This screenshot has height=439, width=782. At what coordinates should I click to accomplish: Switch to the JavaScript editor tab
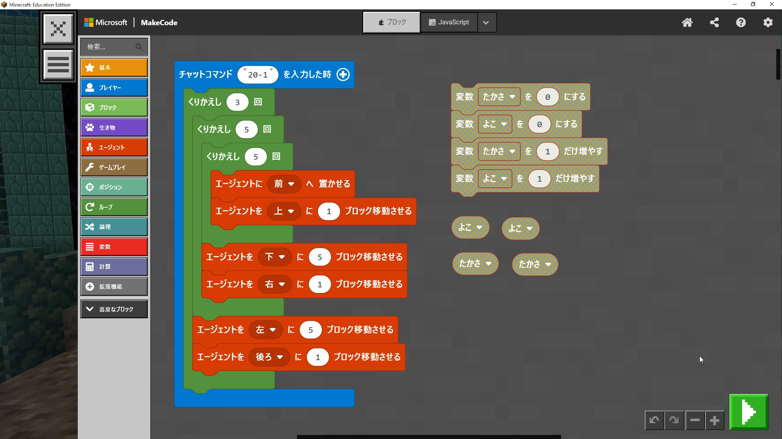pos(449,22)
